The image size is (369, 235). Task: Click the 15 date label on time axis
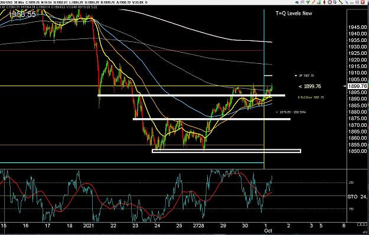tap(4, 226)
